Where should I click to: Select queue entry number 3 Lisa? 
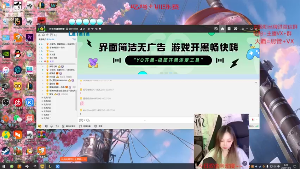[57, 51]
